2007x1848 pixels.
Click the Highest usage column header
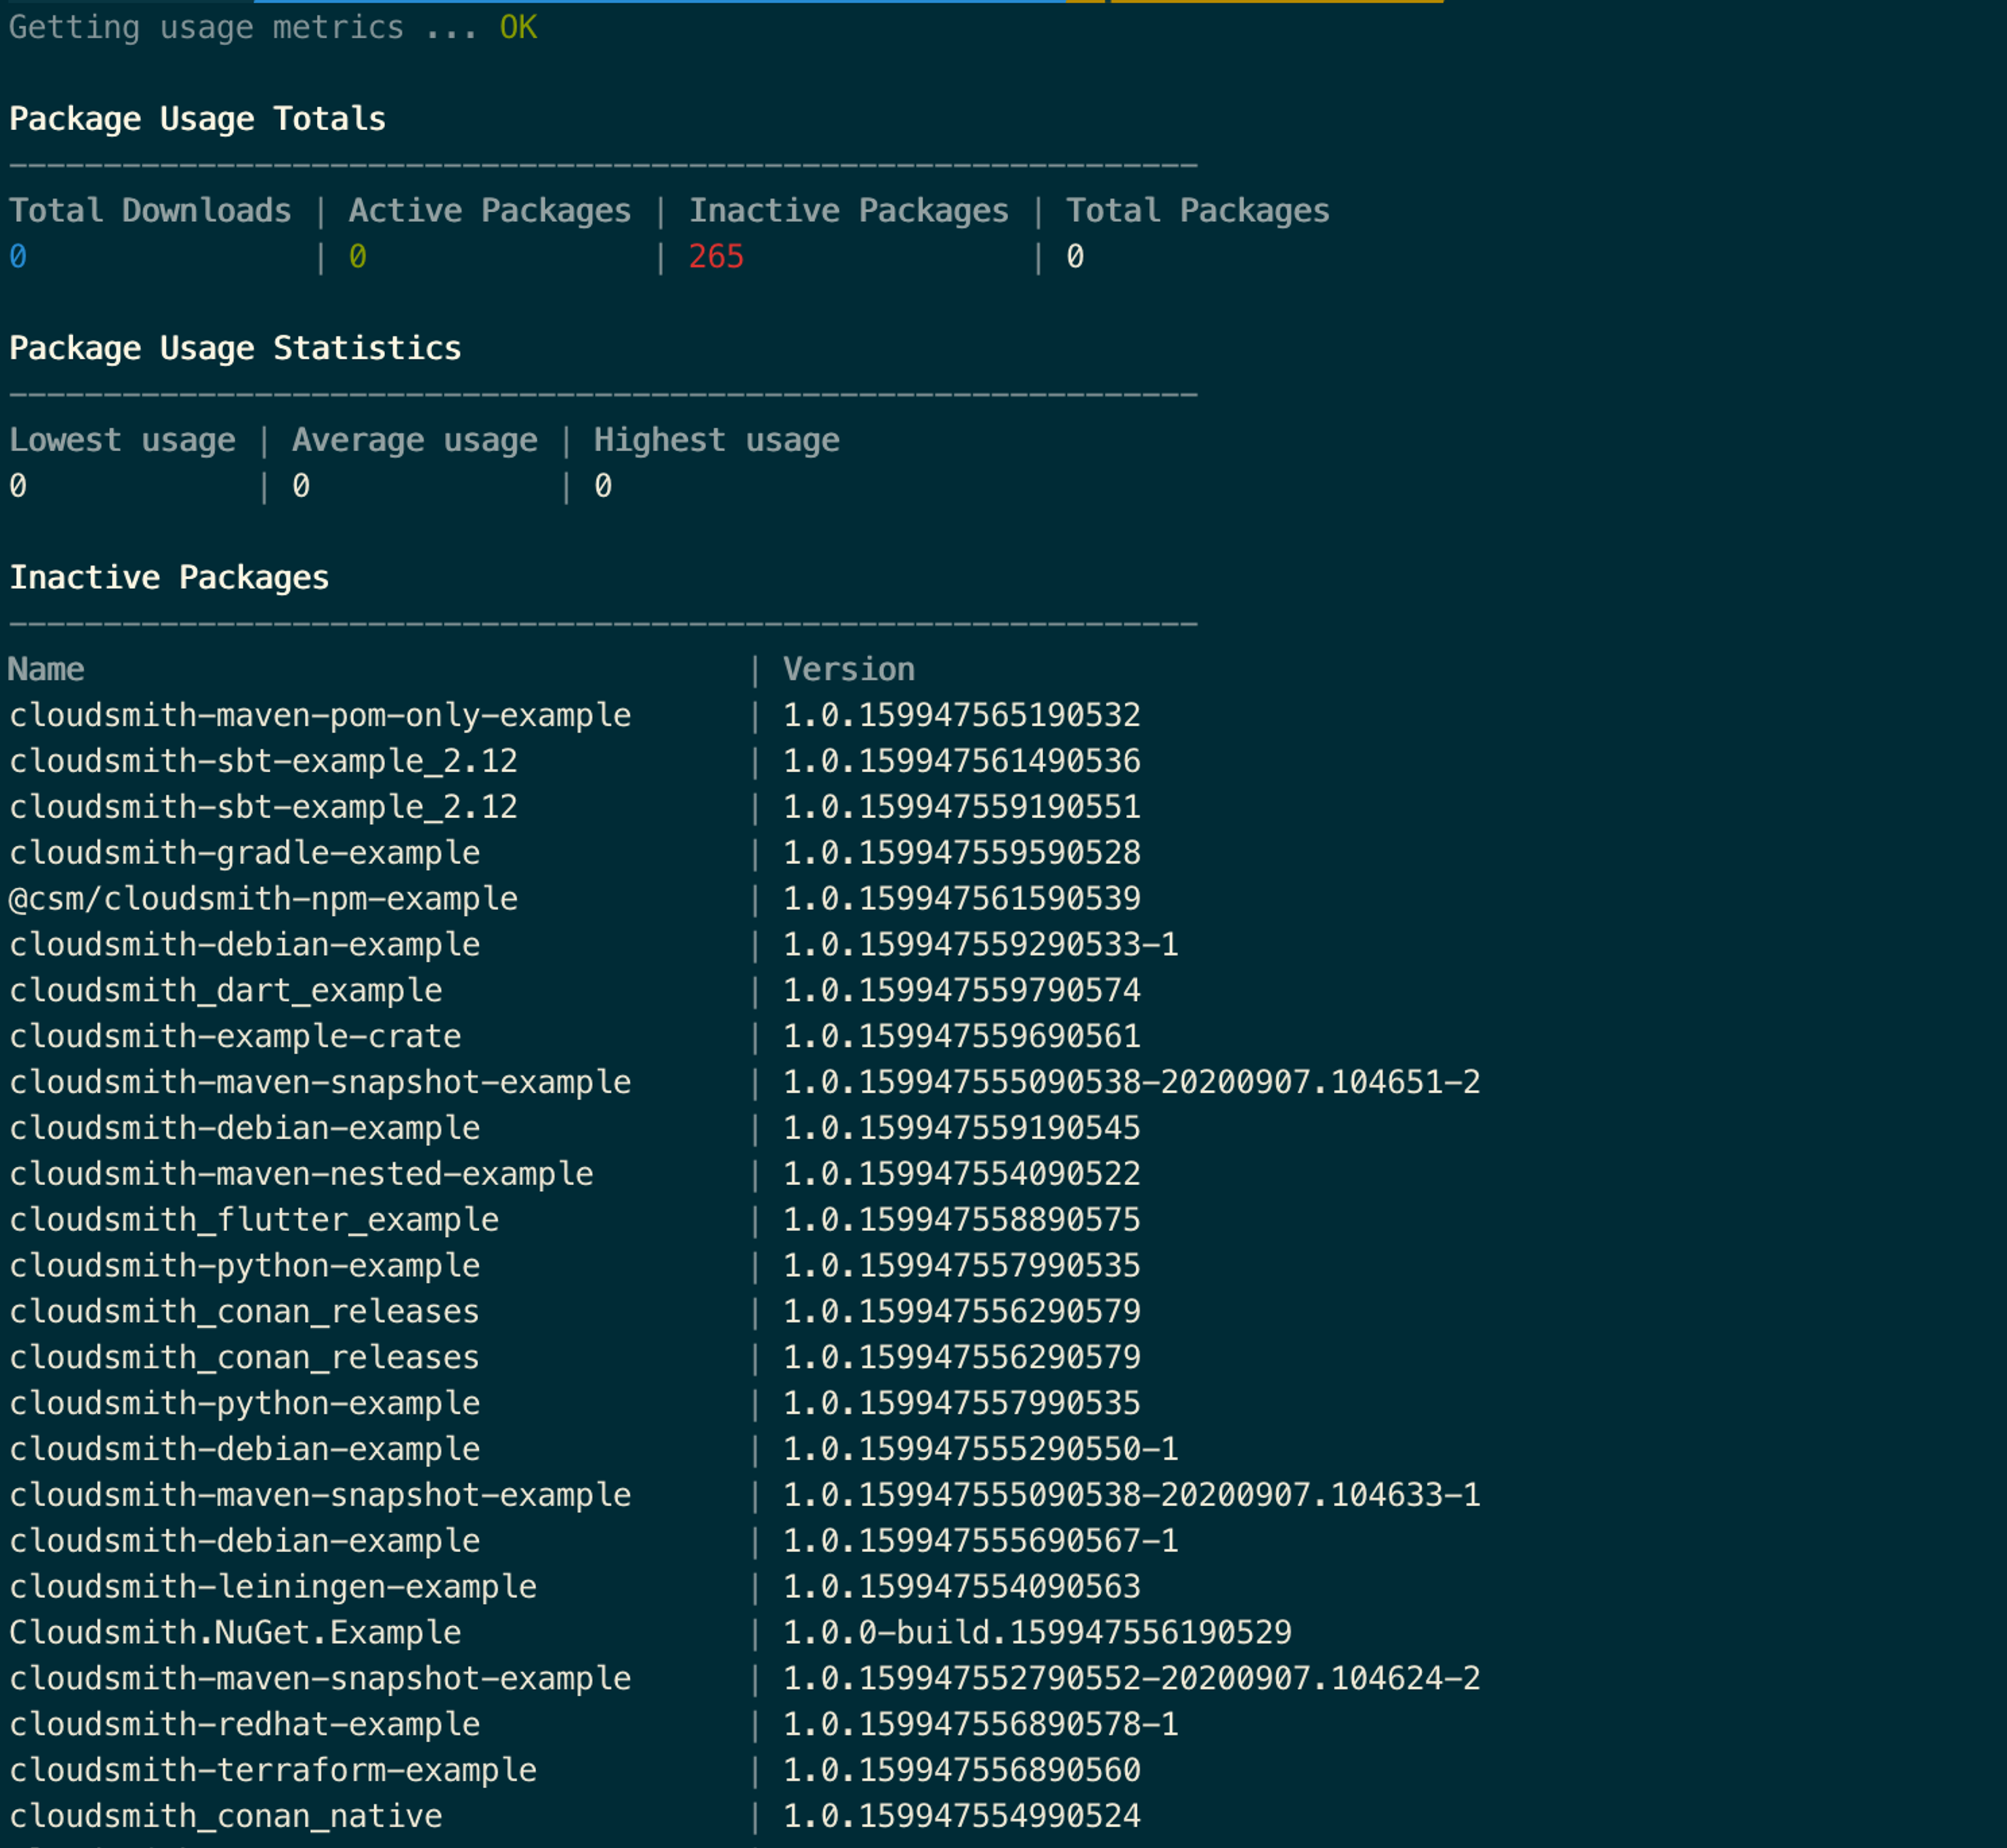(x=716, y=440)
